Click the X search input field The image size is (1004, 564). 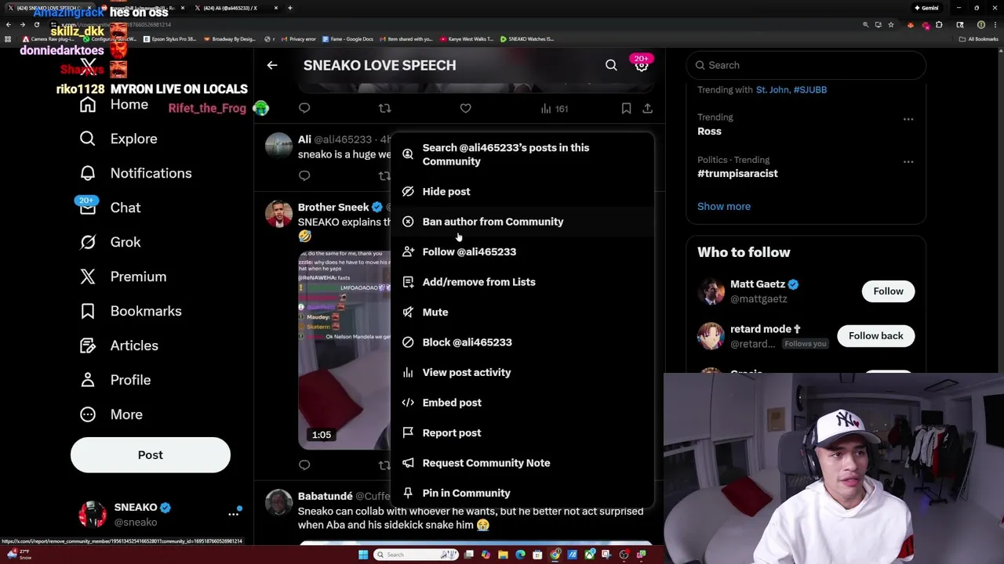pyautogui.click(x=806, y=65)
